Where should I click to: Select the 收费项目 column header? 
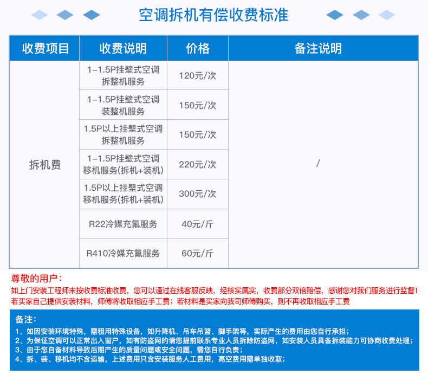(46, 48)
